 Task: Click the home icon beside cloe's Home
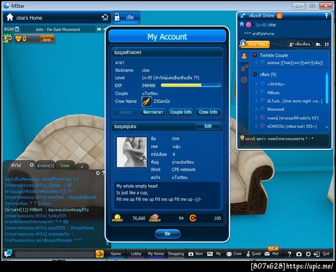pos(10,17)
